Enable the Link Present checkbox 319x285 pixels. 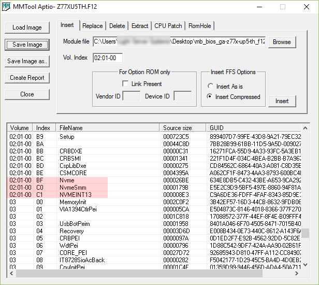click(125, 83)
